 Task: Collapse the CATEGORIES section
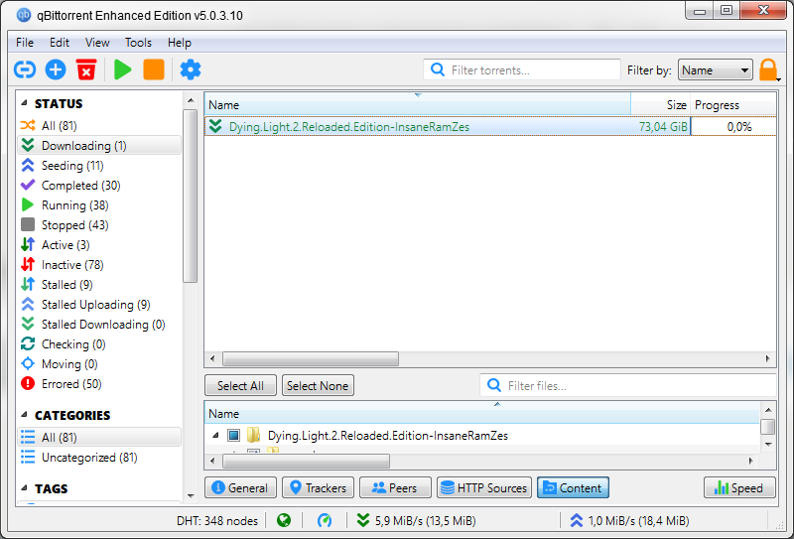pos(24,414)
